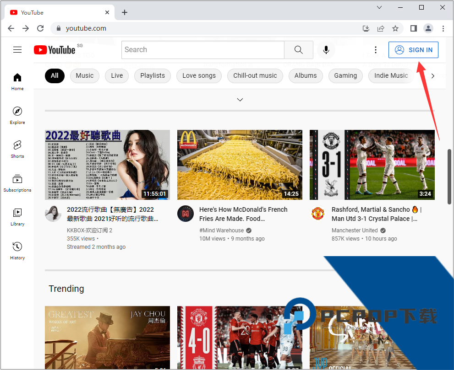The width and height of the screenshot is (454, 370).
Task: Click the page vertical scrollbar thumb
Action: coord(449,177)
